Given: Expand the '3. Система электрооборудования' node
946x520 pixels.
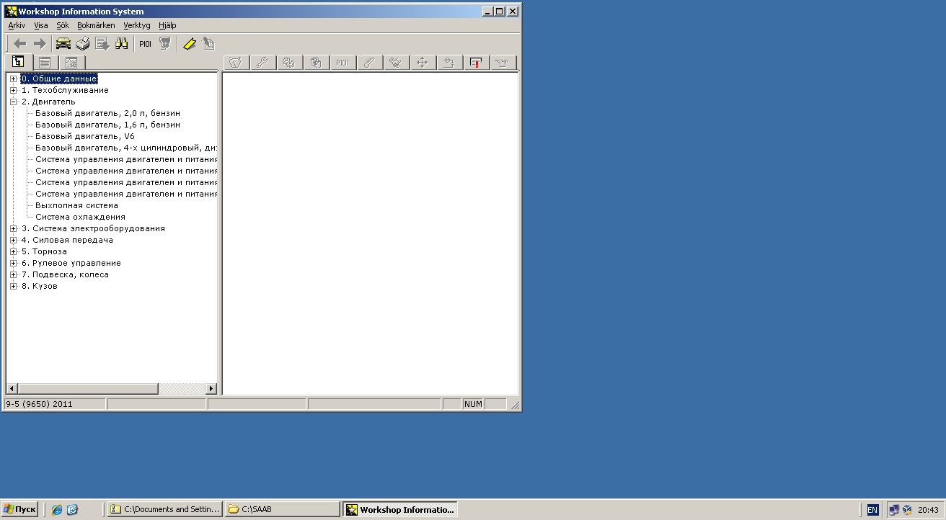Looking at the screenshot, I should pos(14,228).
